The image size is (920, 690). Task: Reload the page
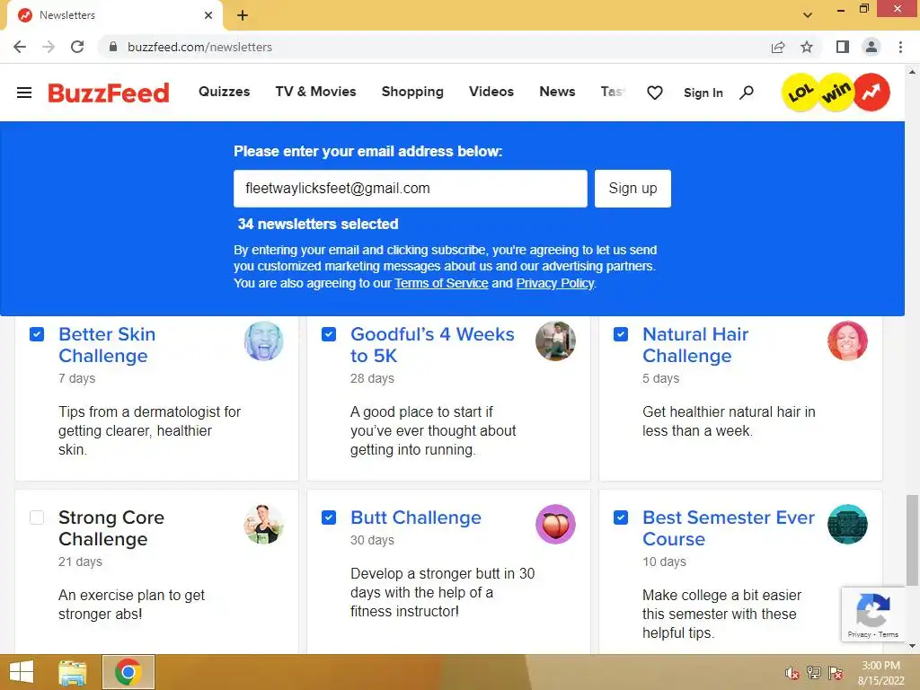pos(77,47)
